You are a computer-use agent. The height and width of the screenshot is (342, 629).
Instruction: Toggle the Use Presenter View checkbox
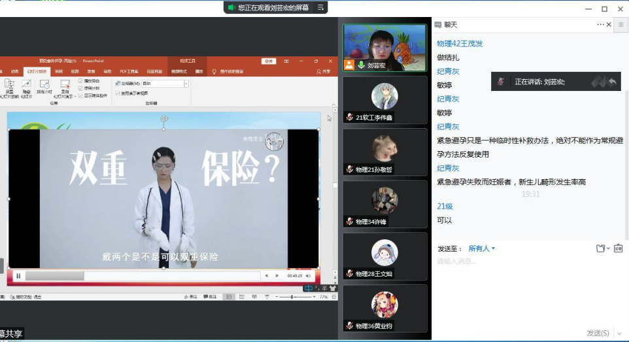pos(118,93)
